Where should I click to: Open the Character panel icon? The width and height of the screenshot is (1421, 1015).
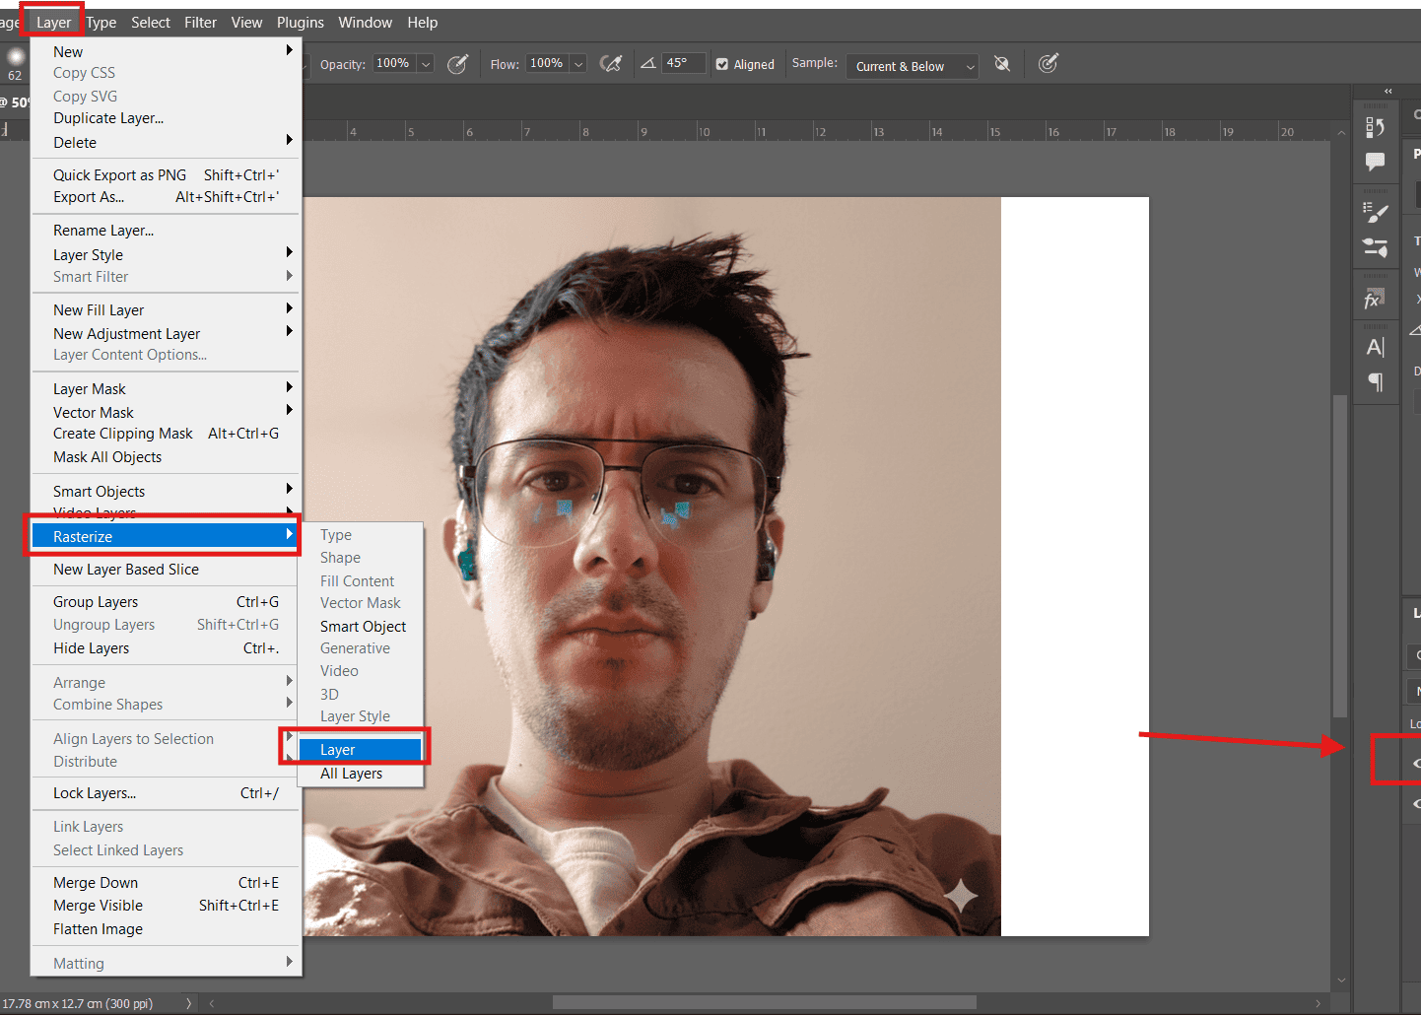pyautogui.click(x=1375, y=347)
